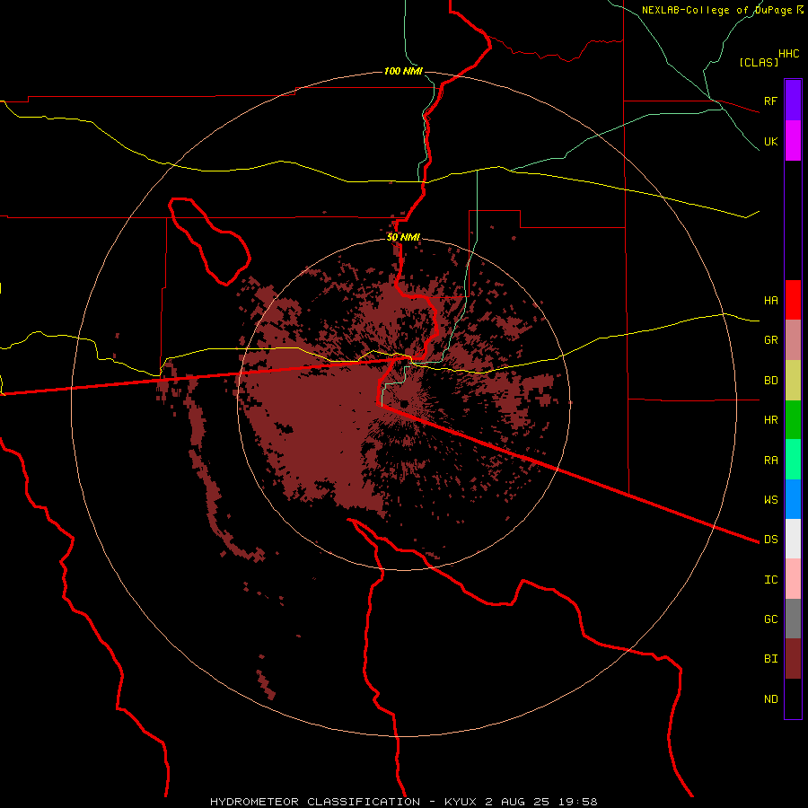
Task: Click the GC legend label
Action: [771, 619]
